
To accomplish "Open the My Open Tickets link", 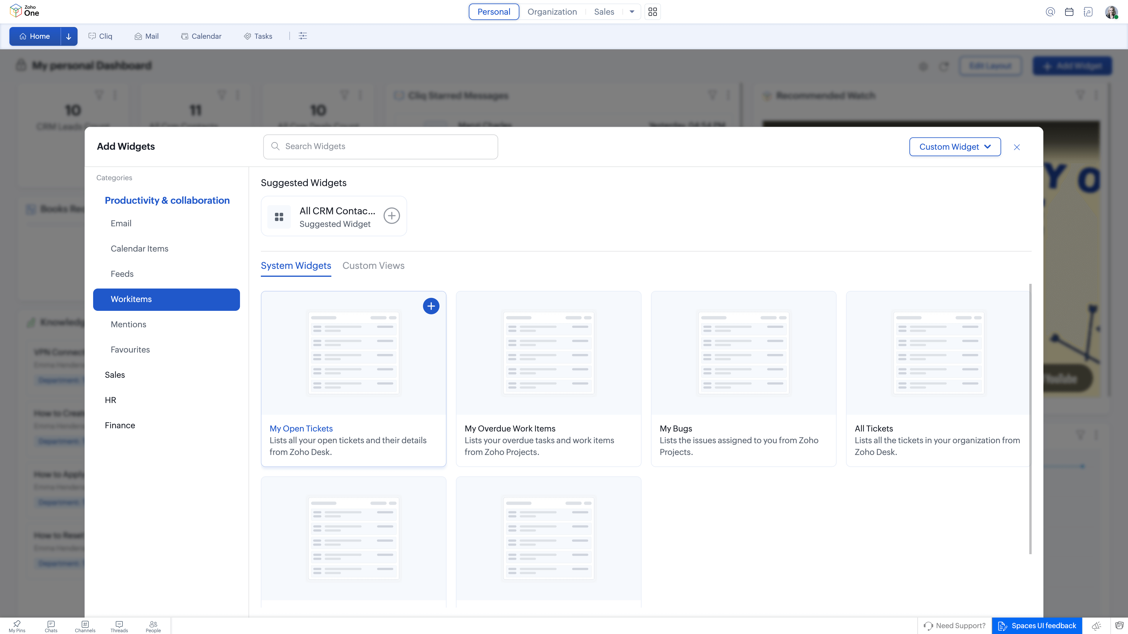I will [x=301, y=428].
